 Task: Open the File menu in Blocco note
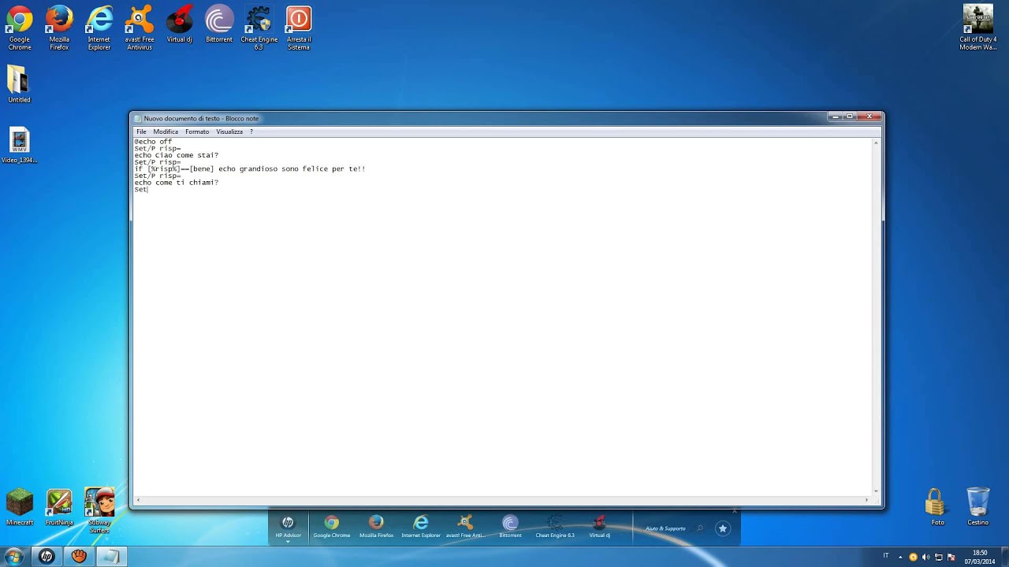(x=141, y=132)
